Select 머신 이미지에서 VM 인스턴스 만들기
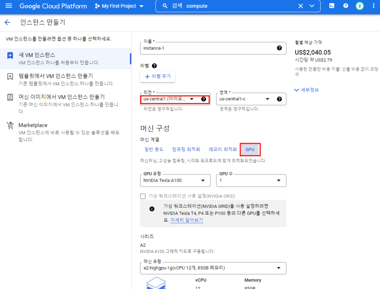The image size is (380, 289). [x=65, y=104]
